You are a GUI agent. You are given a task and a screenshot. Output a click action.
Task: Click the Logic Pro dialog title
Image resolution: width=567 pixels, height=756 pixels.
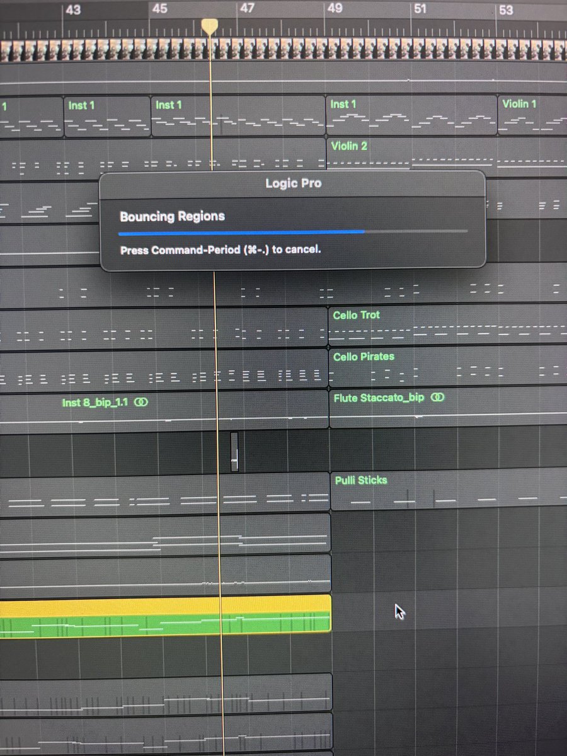[293, 183]
